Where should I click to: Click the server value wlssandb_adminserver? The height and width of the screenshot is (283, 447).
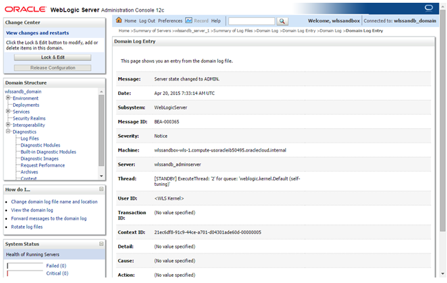click(177, 165)
